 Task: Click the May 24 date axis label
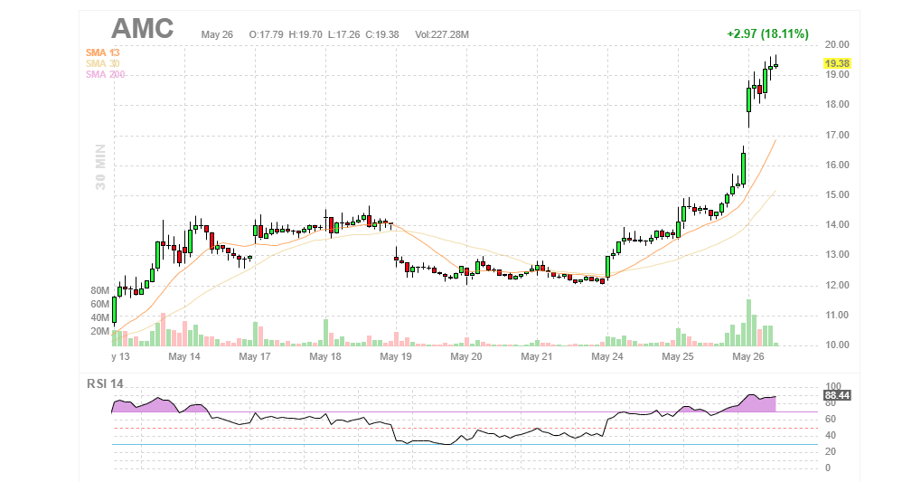tap(607, 357)
